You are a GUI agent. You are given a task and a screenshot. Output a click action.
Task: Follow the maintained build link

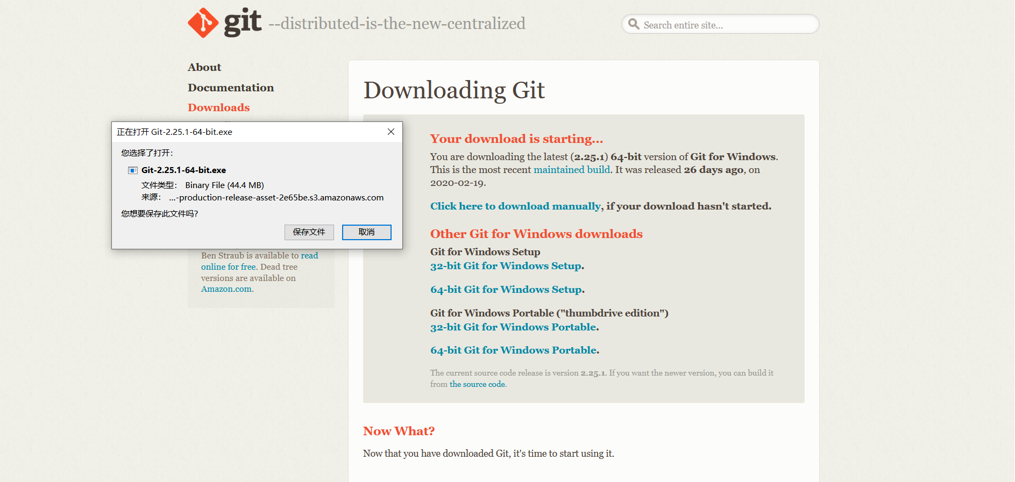(572, 170)
